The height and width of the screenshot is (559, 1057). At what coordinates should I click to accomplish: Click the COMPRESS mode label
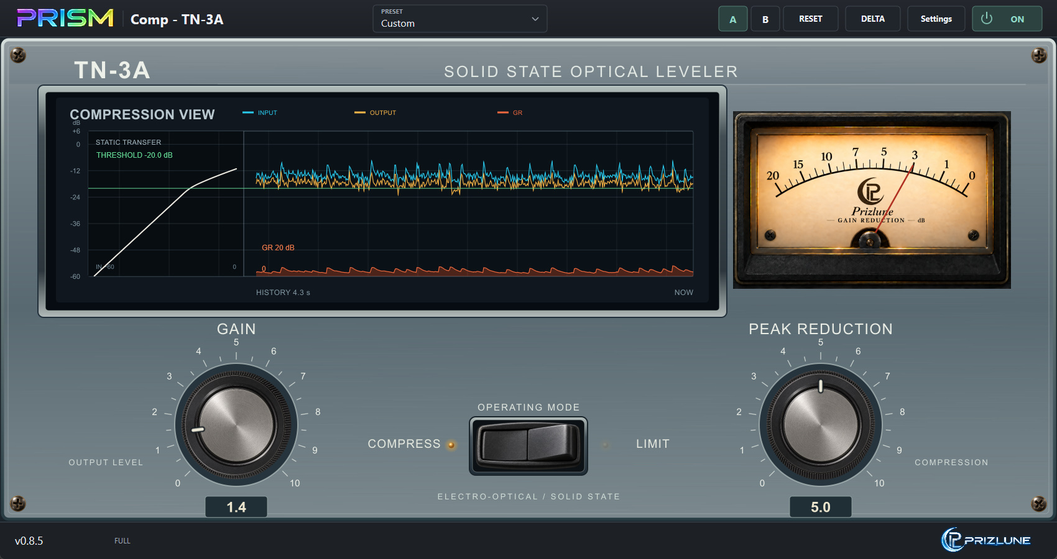point(404,444)
